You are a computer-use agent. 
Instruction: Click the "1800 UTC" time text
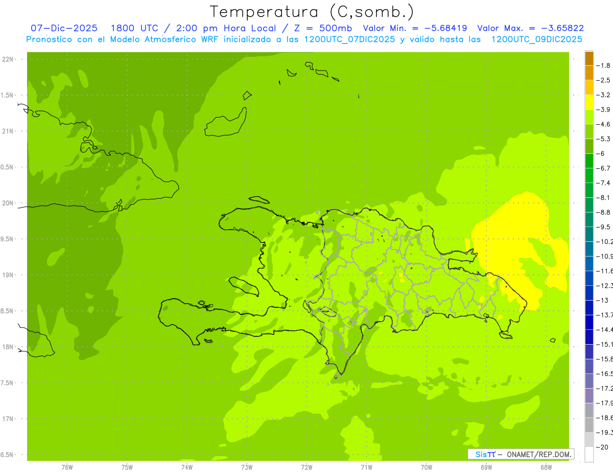(x=135, y=28)
